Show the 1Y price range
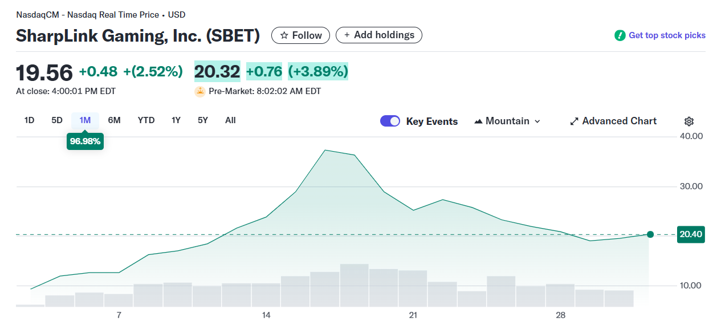This screenshot has width=717, height=329. tap(176, 120)
